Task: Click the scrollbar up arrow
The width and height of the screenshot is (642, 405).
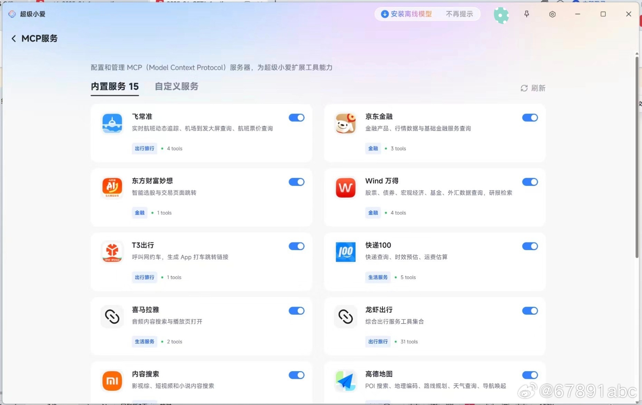Action: (637, 54)
